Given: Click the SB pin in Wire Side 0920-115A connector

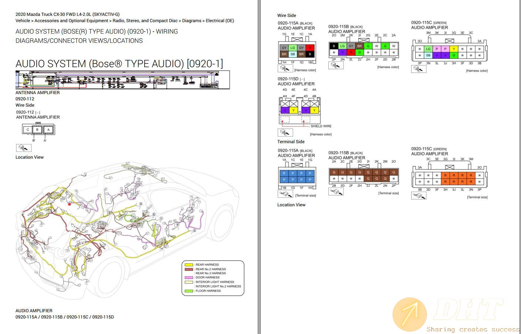Looking at the screenshot, I should [x=293, y=54].
